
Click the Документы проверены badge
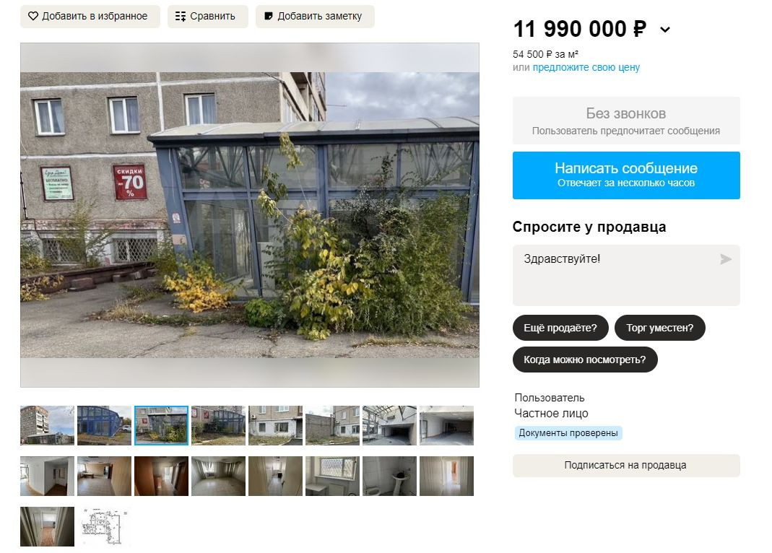click(568, 433)
